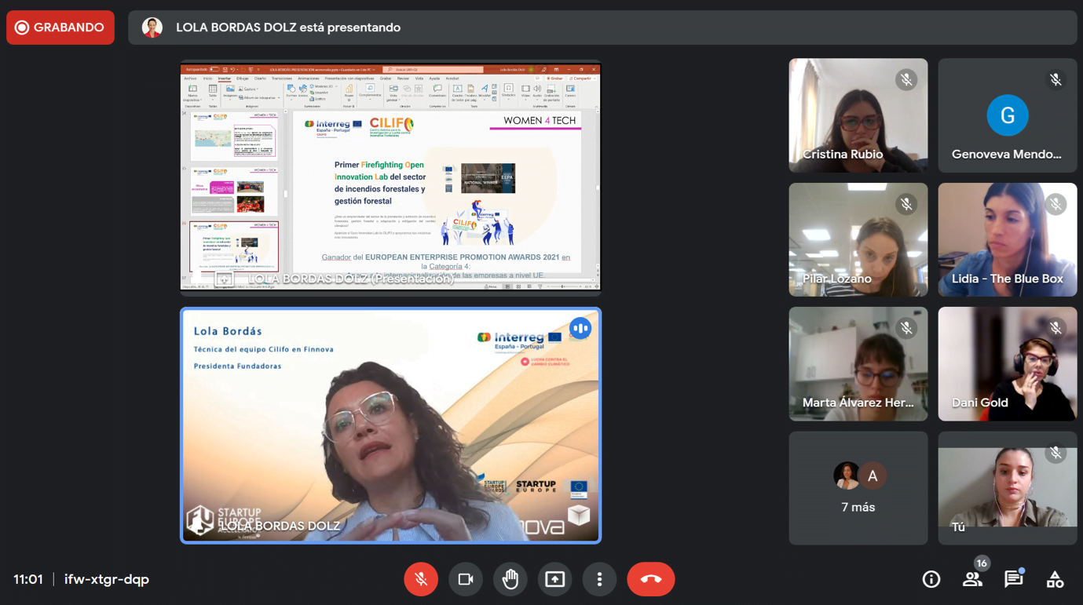Click the Compartir button in PowerPoint
Screen dimensions: 1083x605
point(581,78)
